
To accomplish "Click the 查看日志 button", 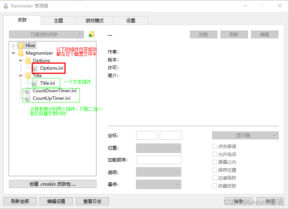I will tap(92, 201).
